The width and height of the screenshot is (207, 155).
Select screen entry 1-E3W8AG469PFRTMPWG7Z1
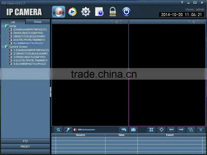[x=31, y=50]
